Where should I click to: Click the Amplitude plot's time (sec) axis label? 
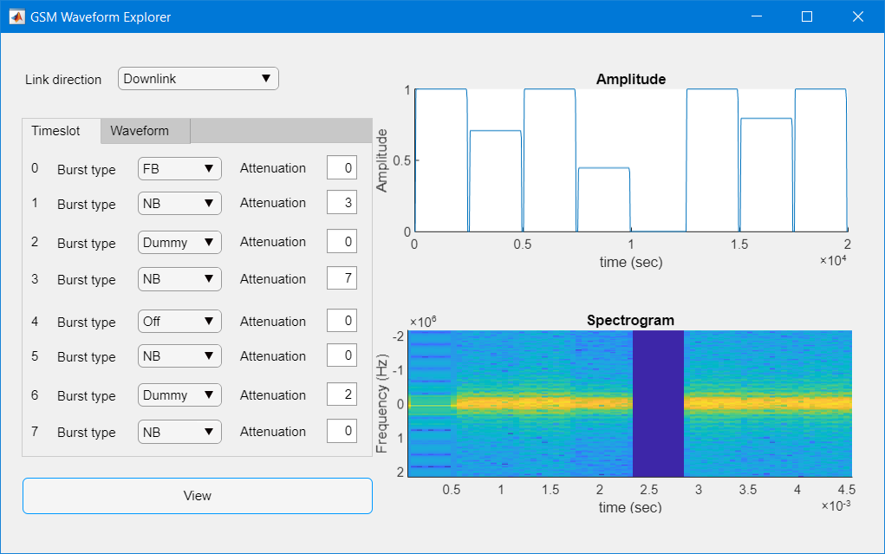631,262
